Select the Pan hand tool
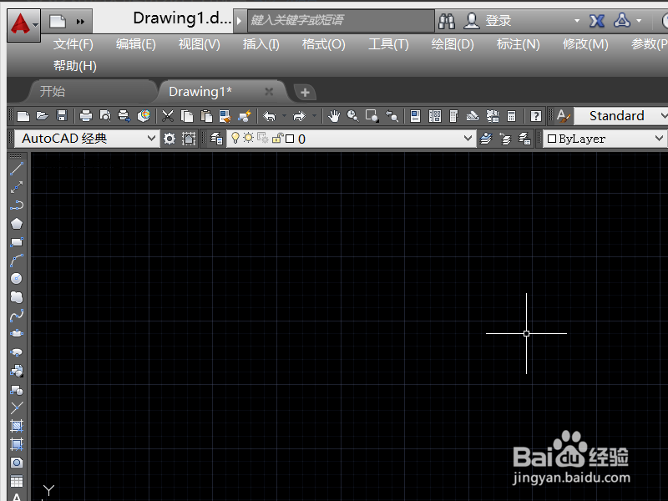The image size is (668, 501). [x=334, y=116]
